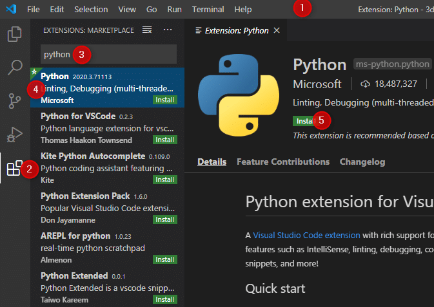Click the Thomas Haakon Townsend publisher name
This screenshot has width=434, height=307.
coord(86,140)
